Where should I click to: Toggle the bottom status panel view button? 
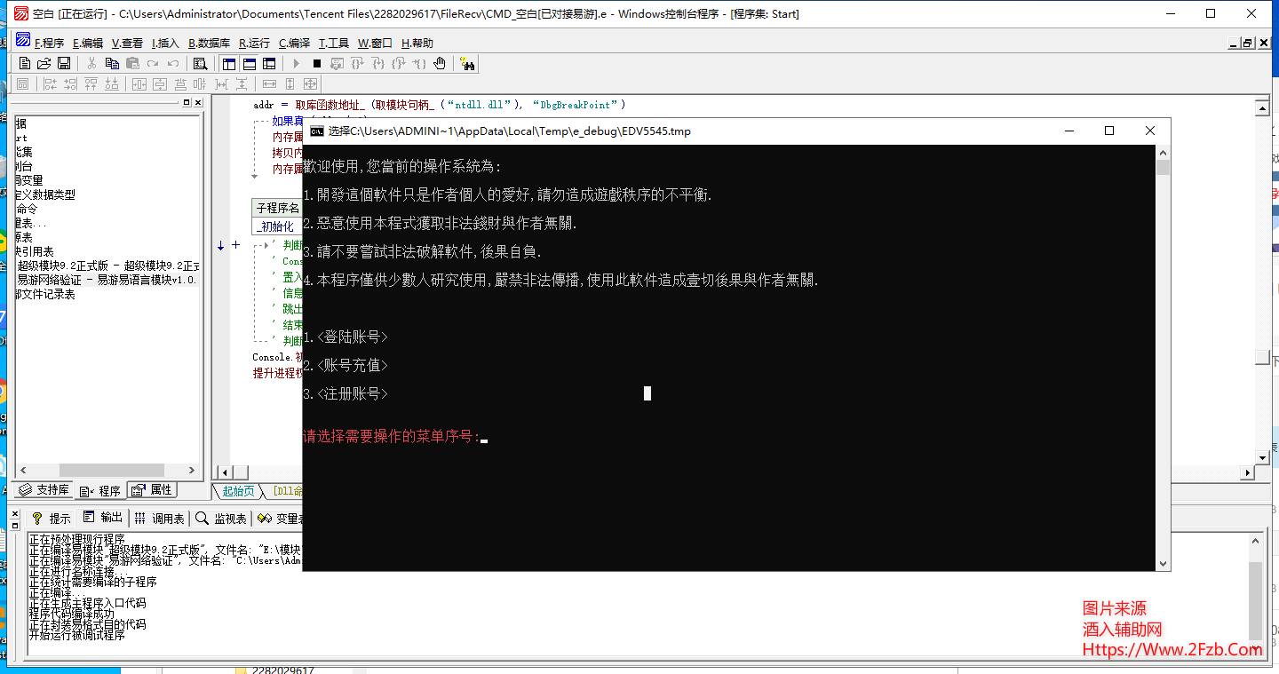[250, 63]
